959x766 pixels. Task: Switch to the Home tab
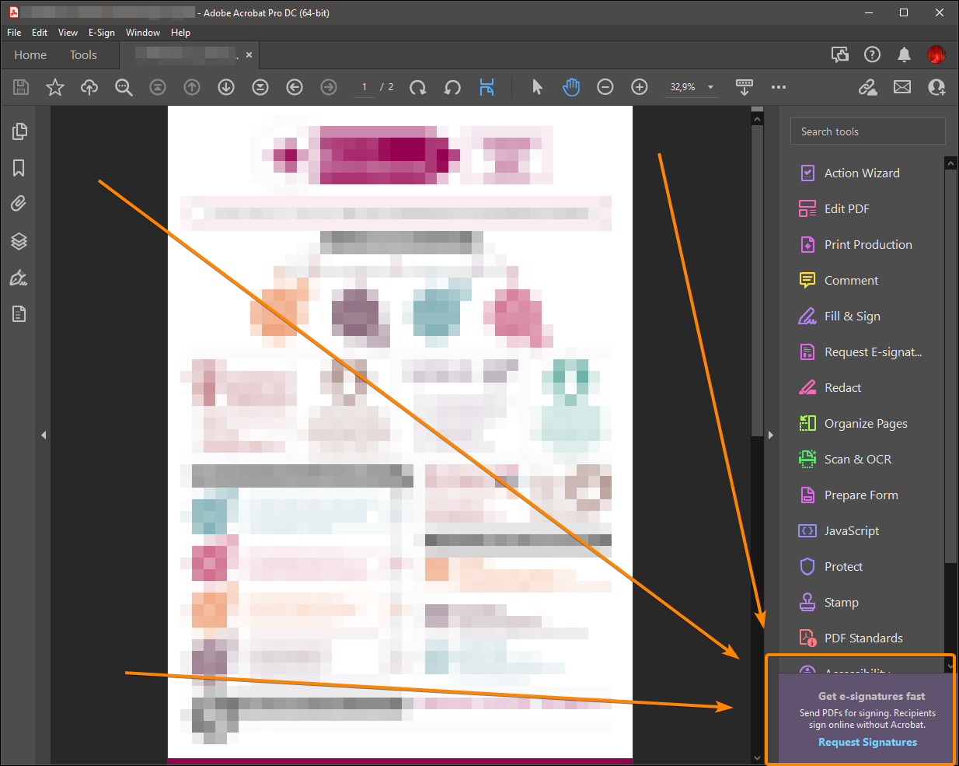(x=30, y=54)
